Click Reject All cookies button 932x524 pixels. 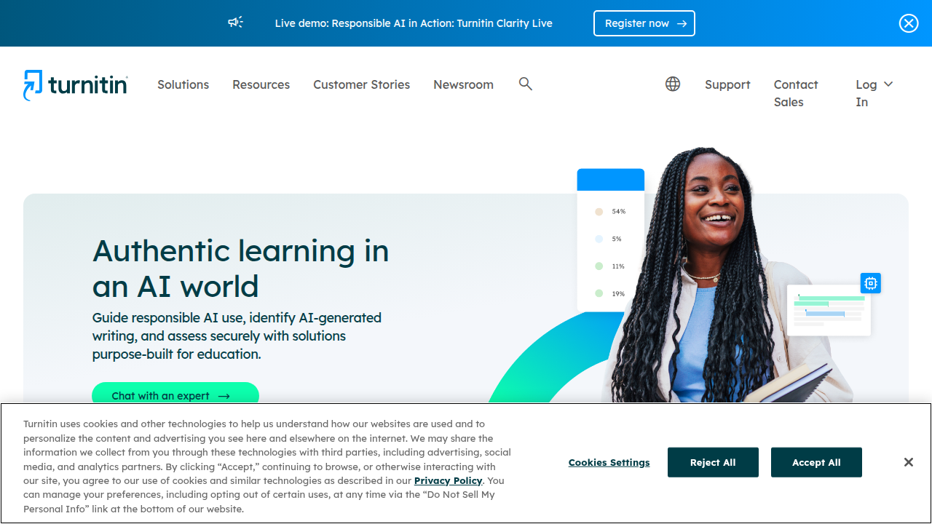click(713, 462)
